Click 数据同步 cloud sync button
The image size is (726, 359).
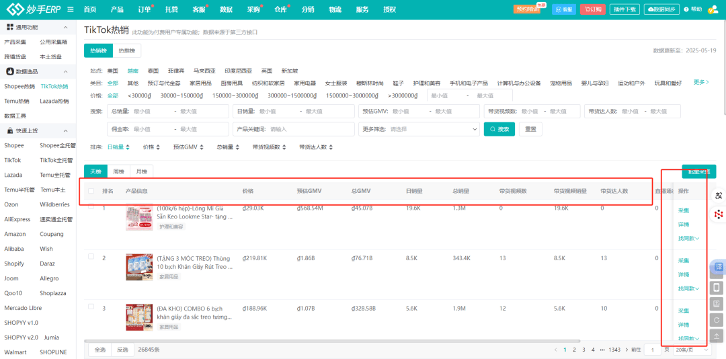tap(661, 9)
